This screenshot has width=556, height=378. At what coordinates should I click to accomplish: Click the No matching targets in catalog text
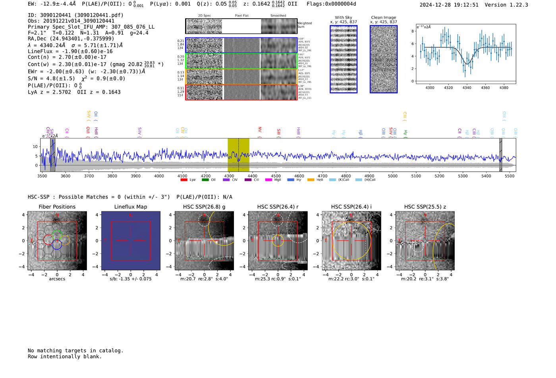coord(75,351)
